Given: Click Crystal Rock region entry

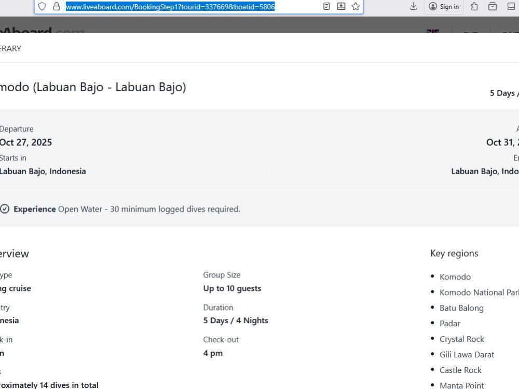Looking at the screenshot, I should pyautogui.click(x=462, y=339).
